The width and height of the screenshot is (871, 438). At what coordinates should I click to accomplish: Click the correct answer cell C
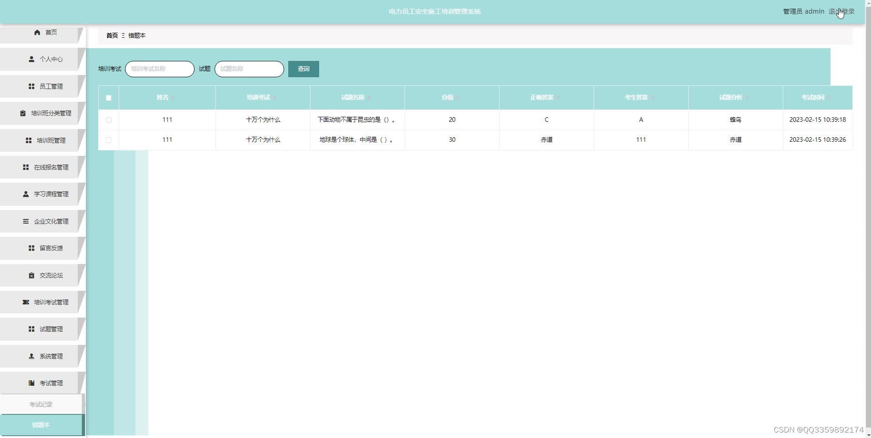pos(546,120)
